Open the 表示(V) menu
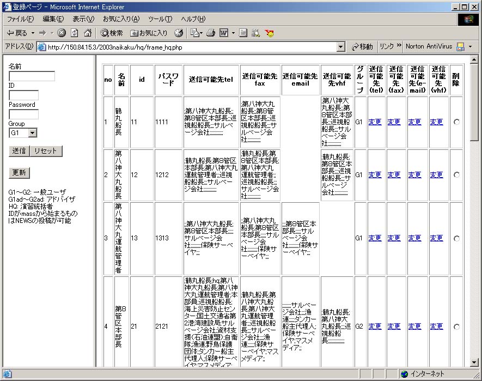Image resolution: width=482 pixels, height=381 pixels. point(83,19)
